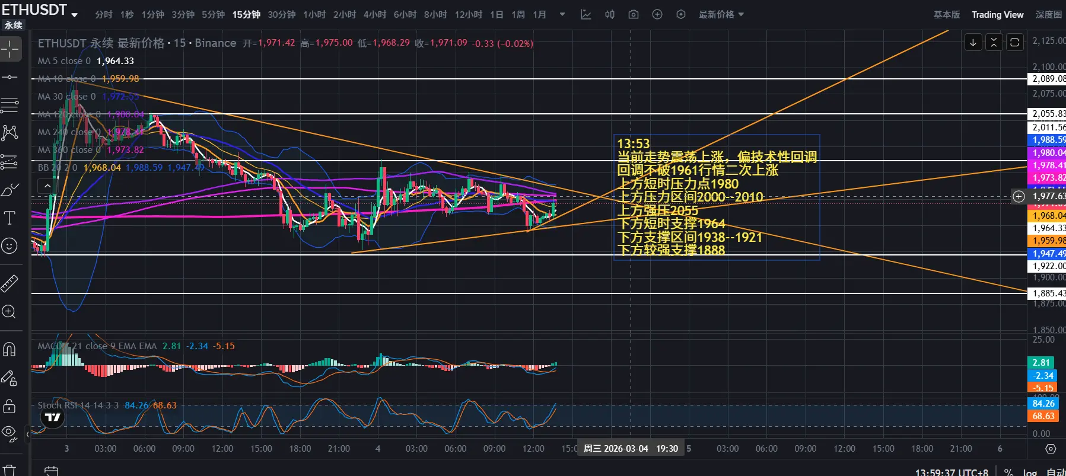Choose the 8小时 timeframe
Image resolution: width=1066 pixels, height=476 pixels.
pos(435,14)
